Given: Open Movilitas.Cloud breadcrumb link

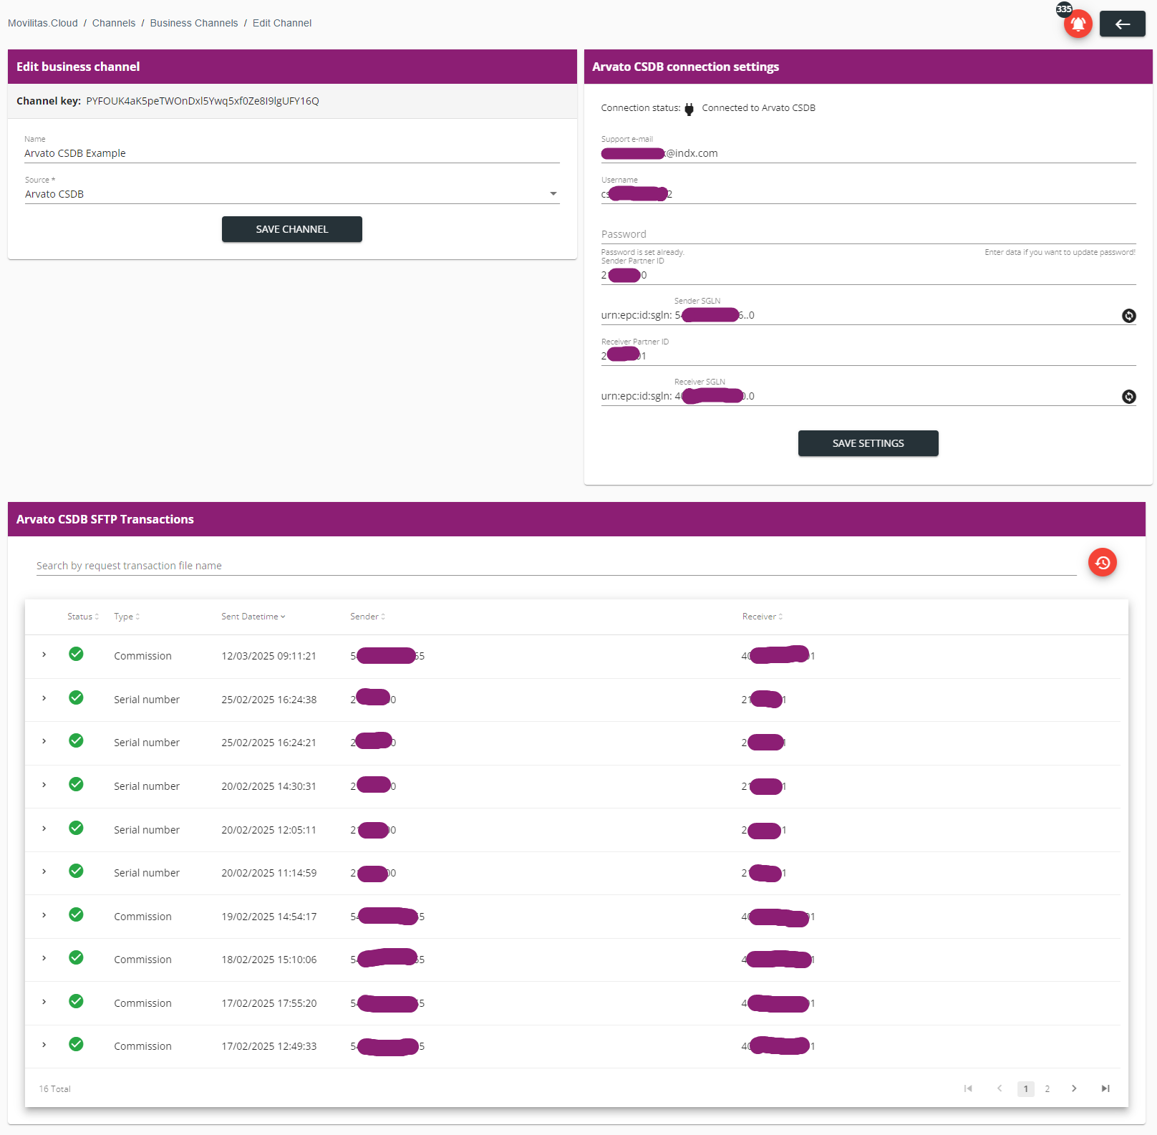Looking at the screenshot, I should coord(43,23).
